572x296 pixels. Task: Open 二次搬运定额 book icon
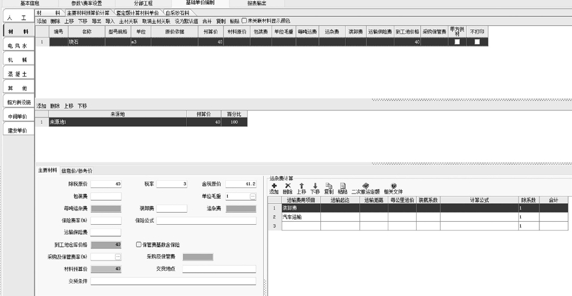(365, 186)
